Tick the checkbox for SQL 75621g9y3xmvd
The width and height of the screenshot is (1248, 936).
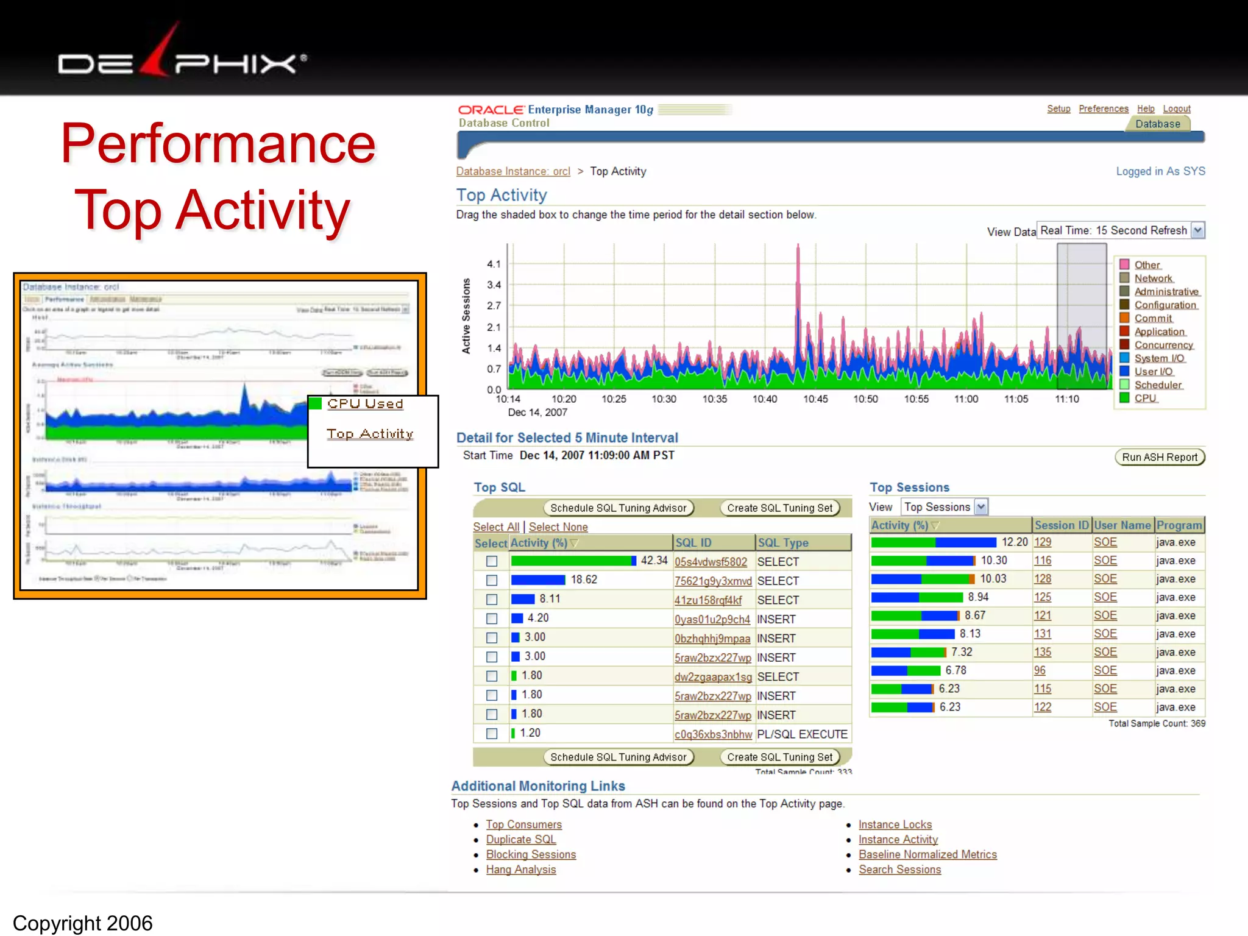[492, 580]
